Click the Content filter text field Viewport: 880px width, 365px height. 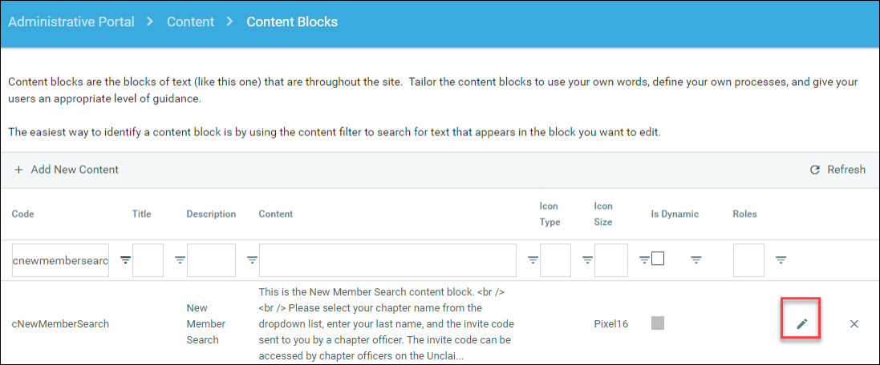(387, 260)
